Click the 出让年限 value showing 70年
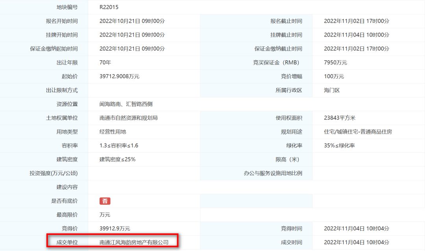The width and height of the screenshot is (425, 251). (106, 62)
